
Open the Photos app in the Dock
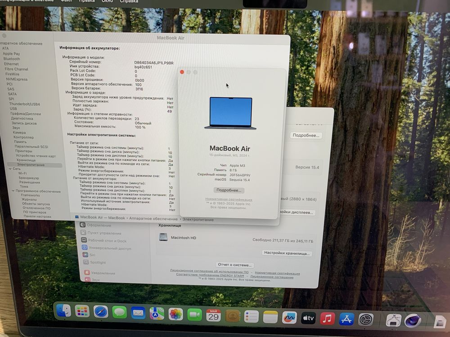[x=175, y=315]
